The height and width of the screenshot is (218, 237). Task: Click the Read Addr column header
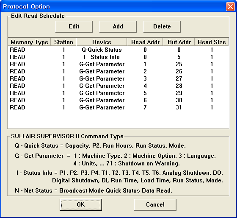[145, 42]
